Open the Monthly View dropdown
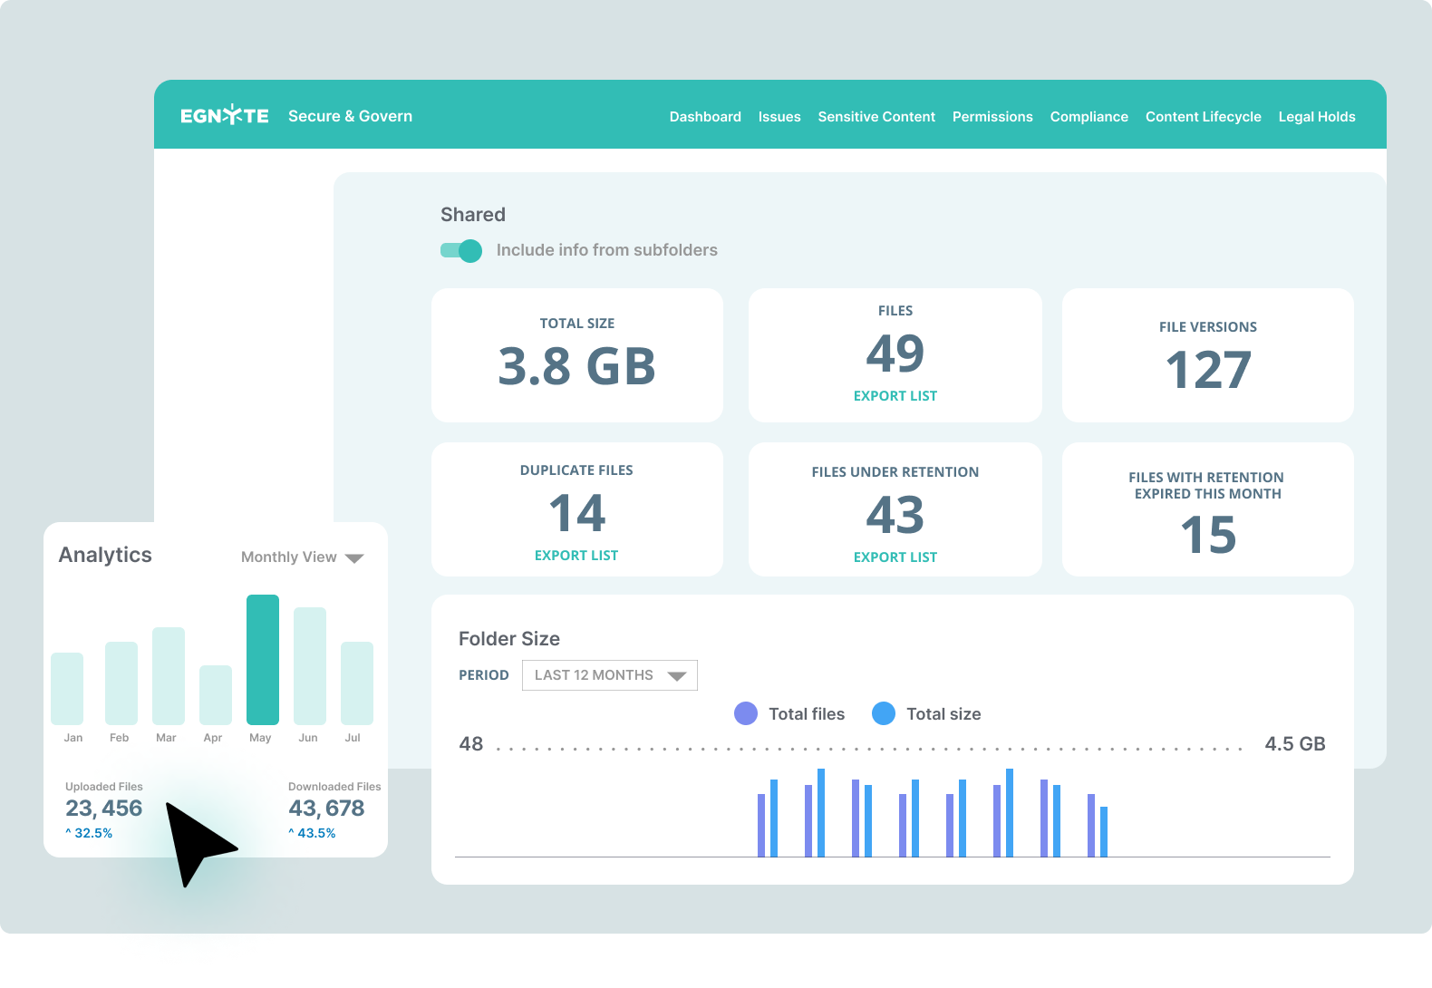Viewport: 1432px width, 988px height. coord(302,557)
